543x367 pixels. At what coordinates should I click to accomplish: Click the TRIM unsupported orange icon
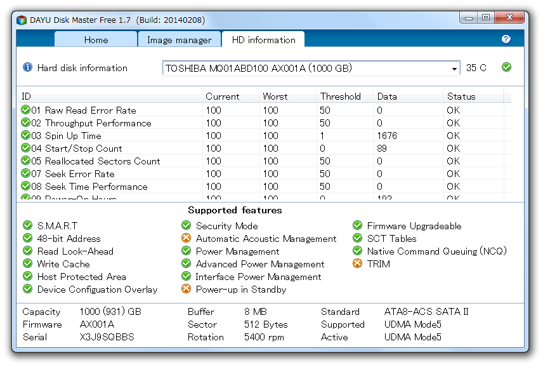[x=357, y=264]
